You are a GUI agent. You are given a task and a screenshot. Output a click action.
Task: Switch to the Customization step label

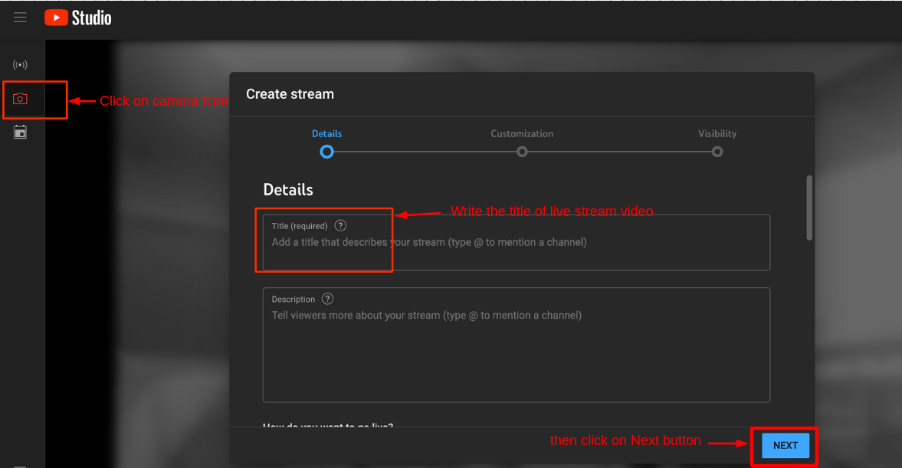point(522,133)
